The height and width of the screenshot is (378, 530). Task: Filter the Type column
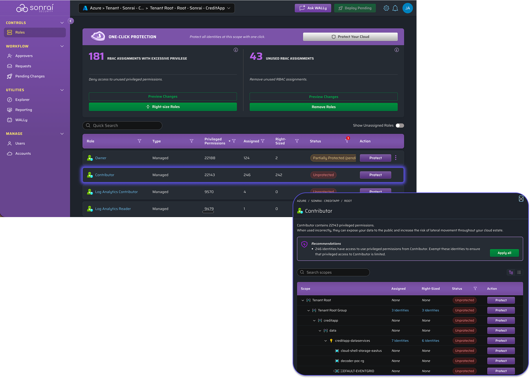pyautogui.click(x=192, y=141)
